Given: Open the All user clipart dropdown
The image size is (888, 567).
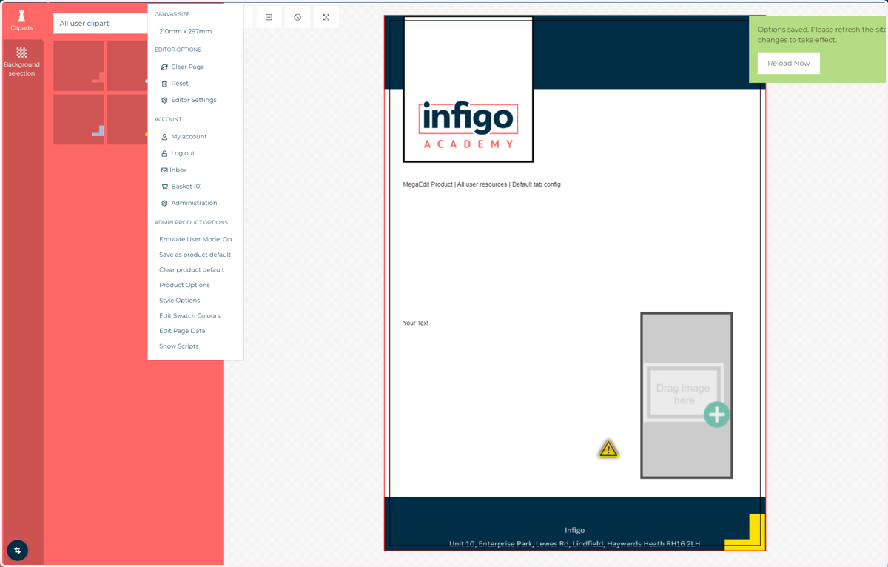Looking at the screenshot, I should (101, 24).
